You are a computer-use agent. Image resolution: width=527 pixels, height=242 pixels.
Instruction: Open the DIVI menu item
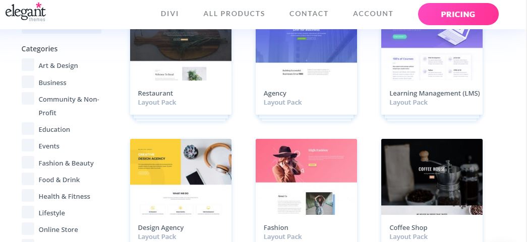[x=170, y=14]
